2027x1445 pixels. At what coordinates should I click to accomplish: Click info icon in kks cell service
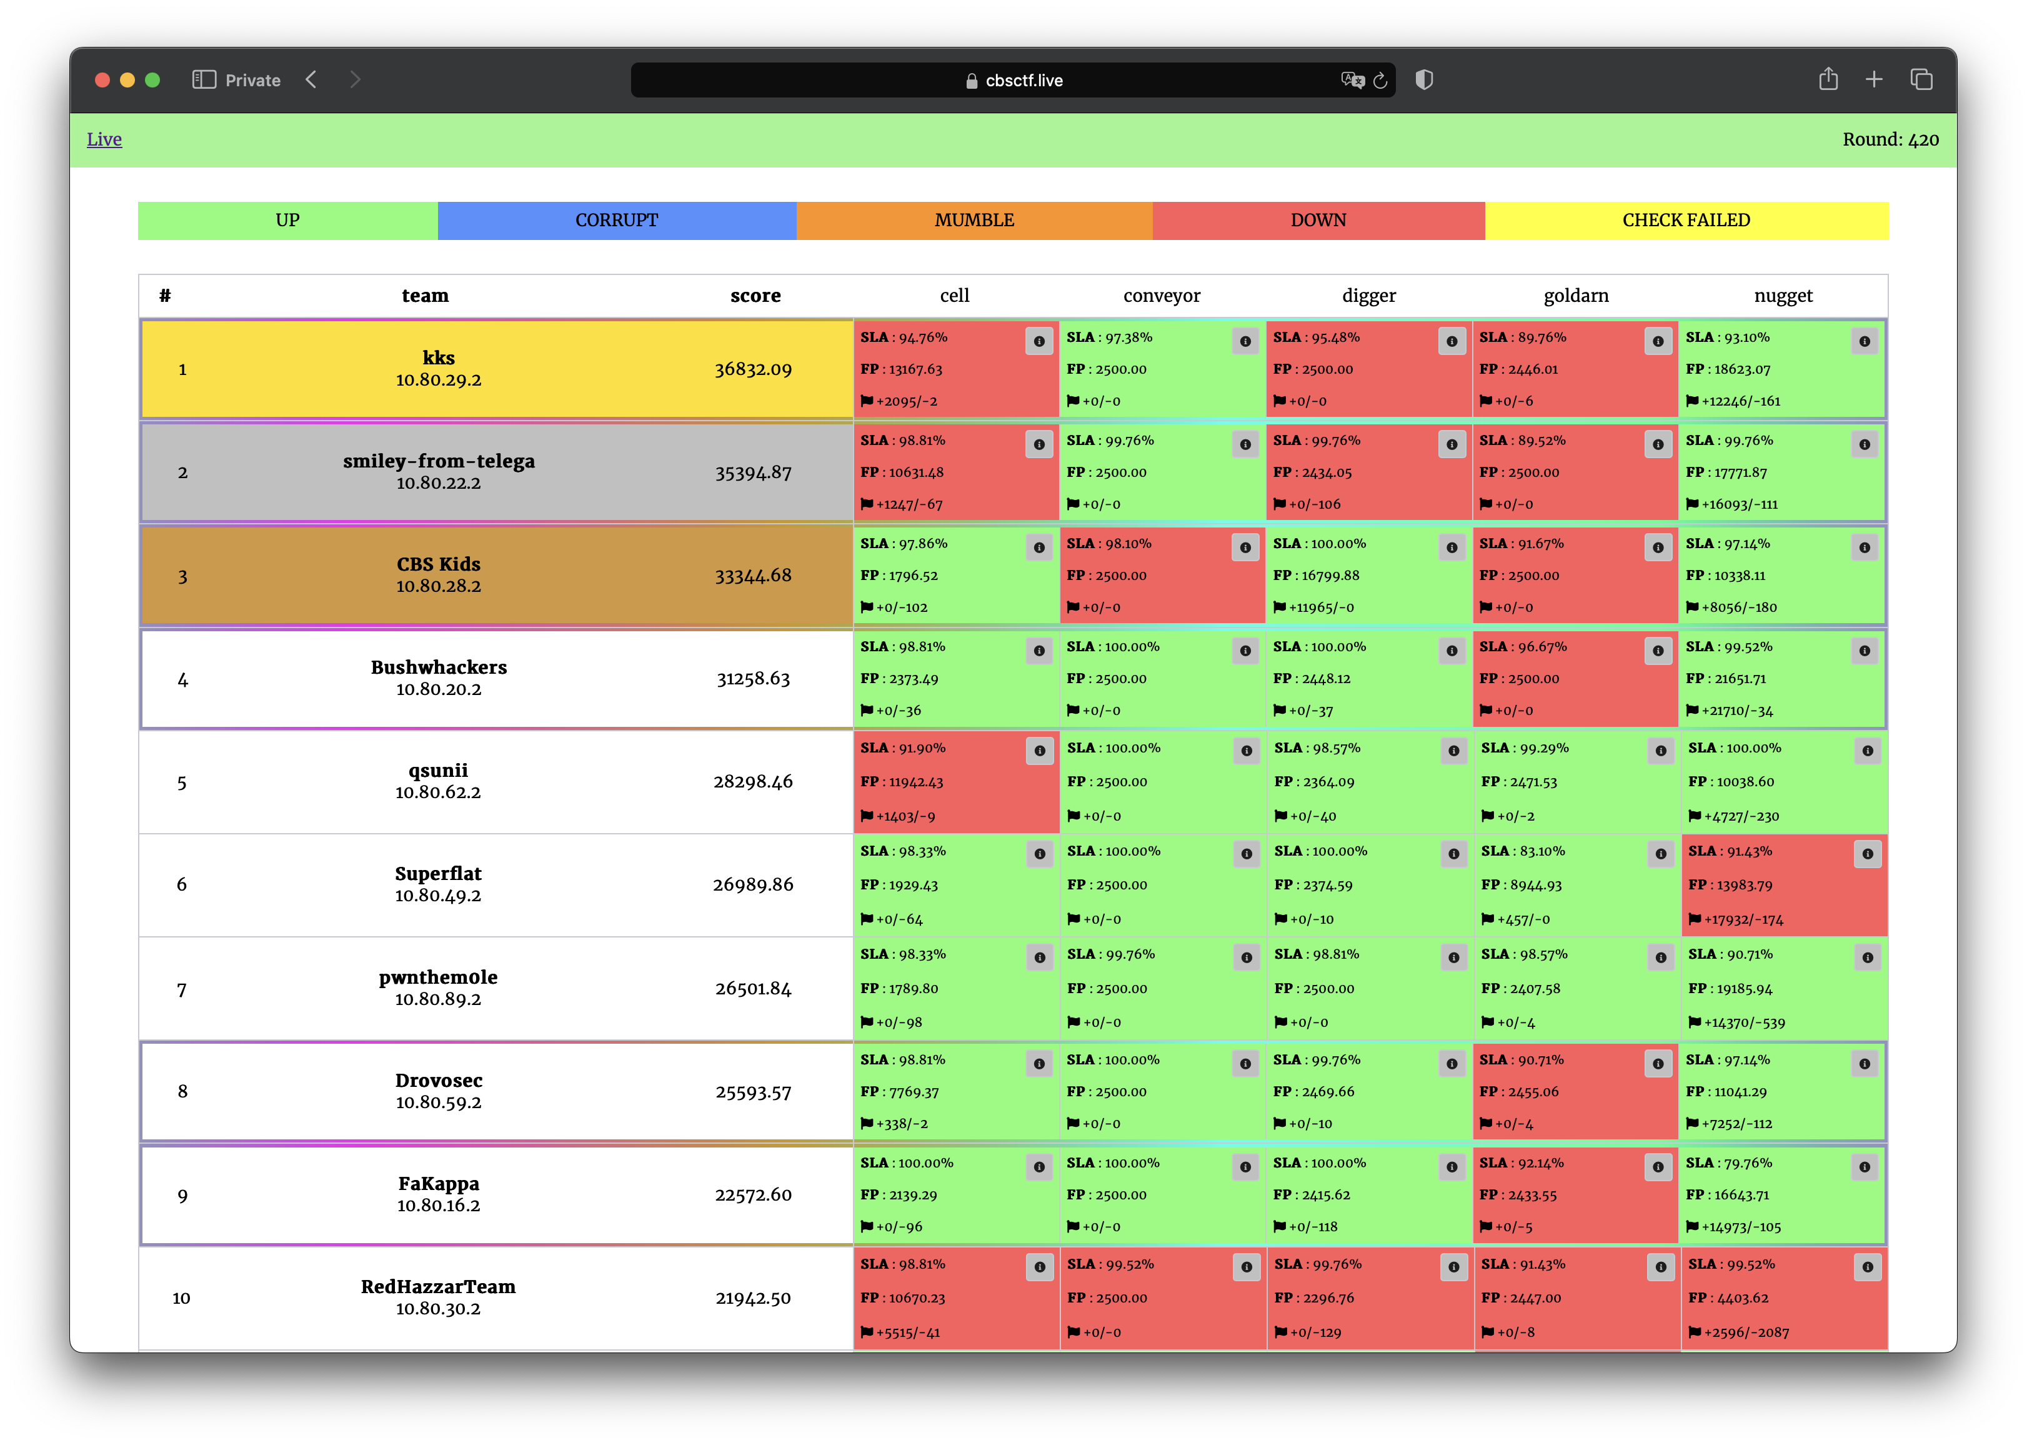tap(1039, 341)
